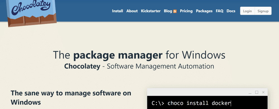The height and width of the screenshot is (109, 279).
Task: Open the FAQ page
Action: 219,11
